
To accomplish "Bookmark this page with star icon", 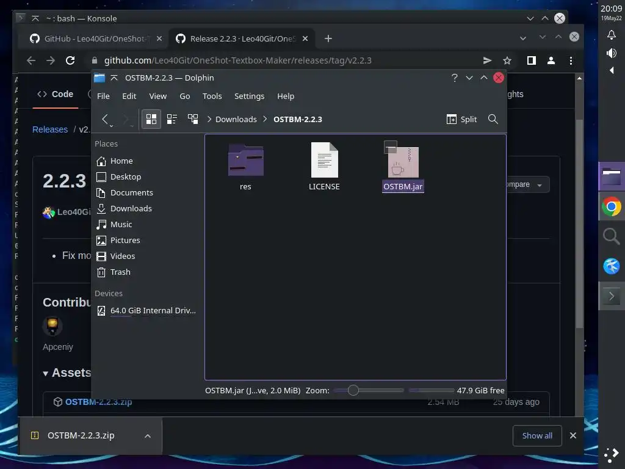I will coord(507,60).
